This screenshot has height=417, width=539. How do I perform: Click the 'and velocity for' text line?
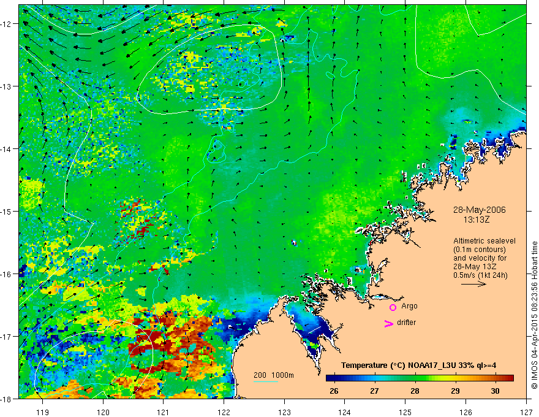click(x=480, y=258)
